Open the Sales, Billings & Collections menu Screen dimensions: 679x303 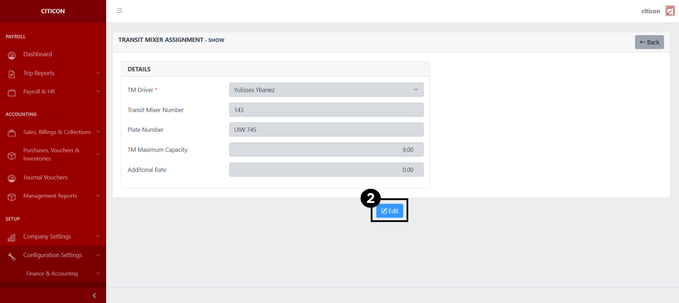[x=53, y=132]
